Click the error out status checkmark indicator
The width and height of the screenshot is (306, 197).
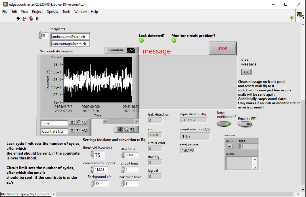[230, 146]
